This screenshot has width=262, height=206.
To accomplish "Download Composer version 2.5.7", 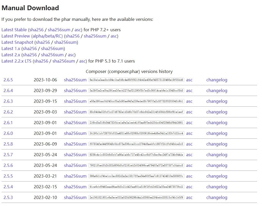I will pos(8,155).
